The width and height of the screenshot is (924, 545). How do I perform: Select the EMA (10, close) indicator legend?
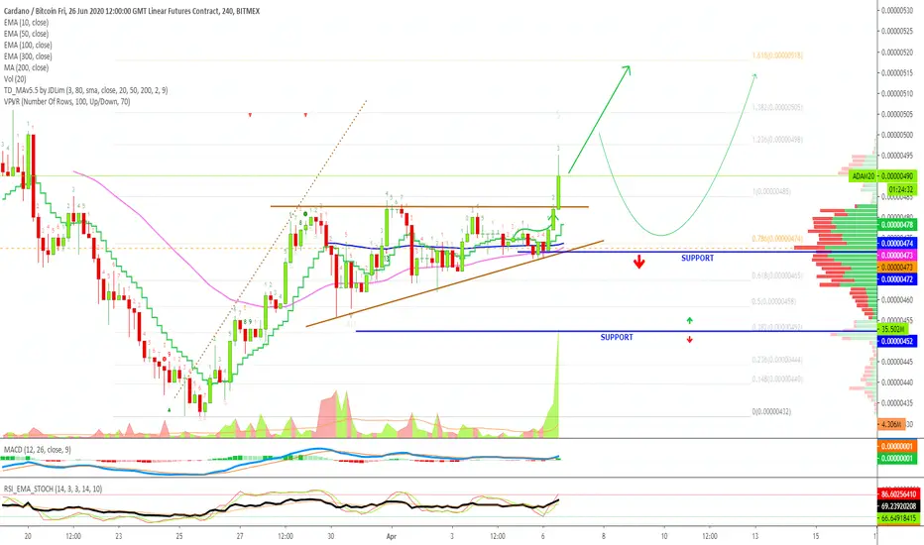[26, 23]
